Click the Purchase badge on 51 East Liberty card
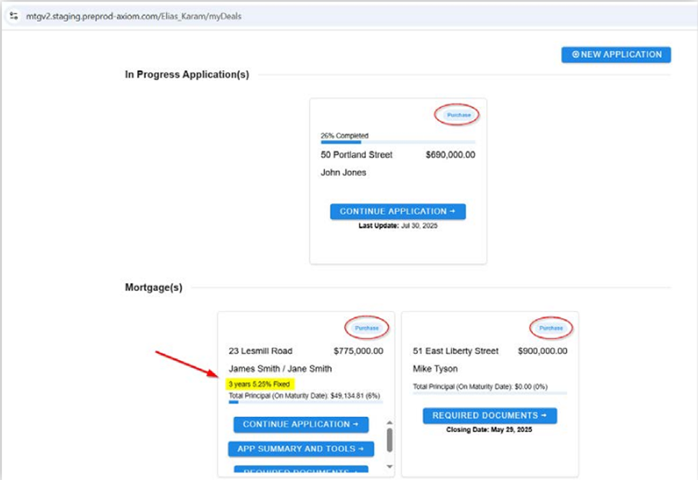The width and height of the screenshot is (698, 480). pyautogui.click(x=551, y=328)
